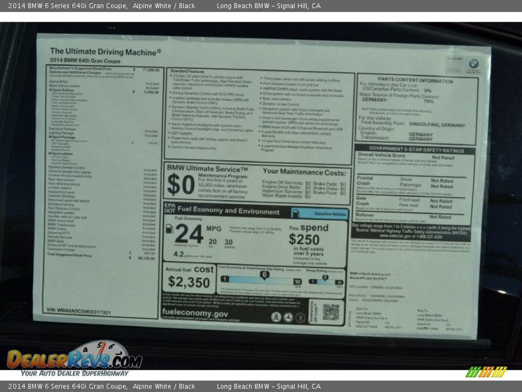Viewport: 522px width, 392px height.
Task: Click the Government 5-Star Safety Ratings header
Action: point(416,148)
